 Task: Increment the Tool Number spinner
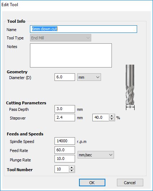pos(71,168)
